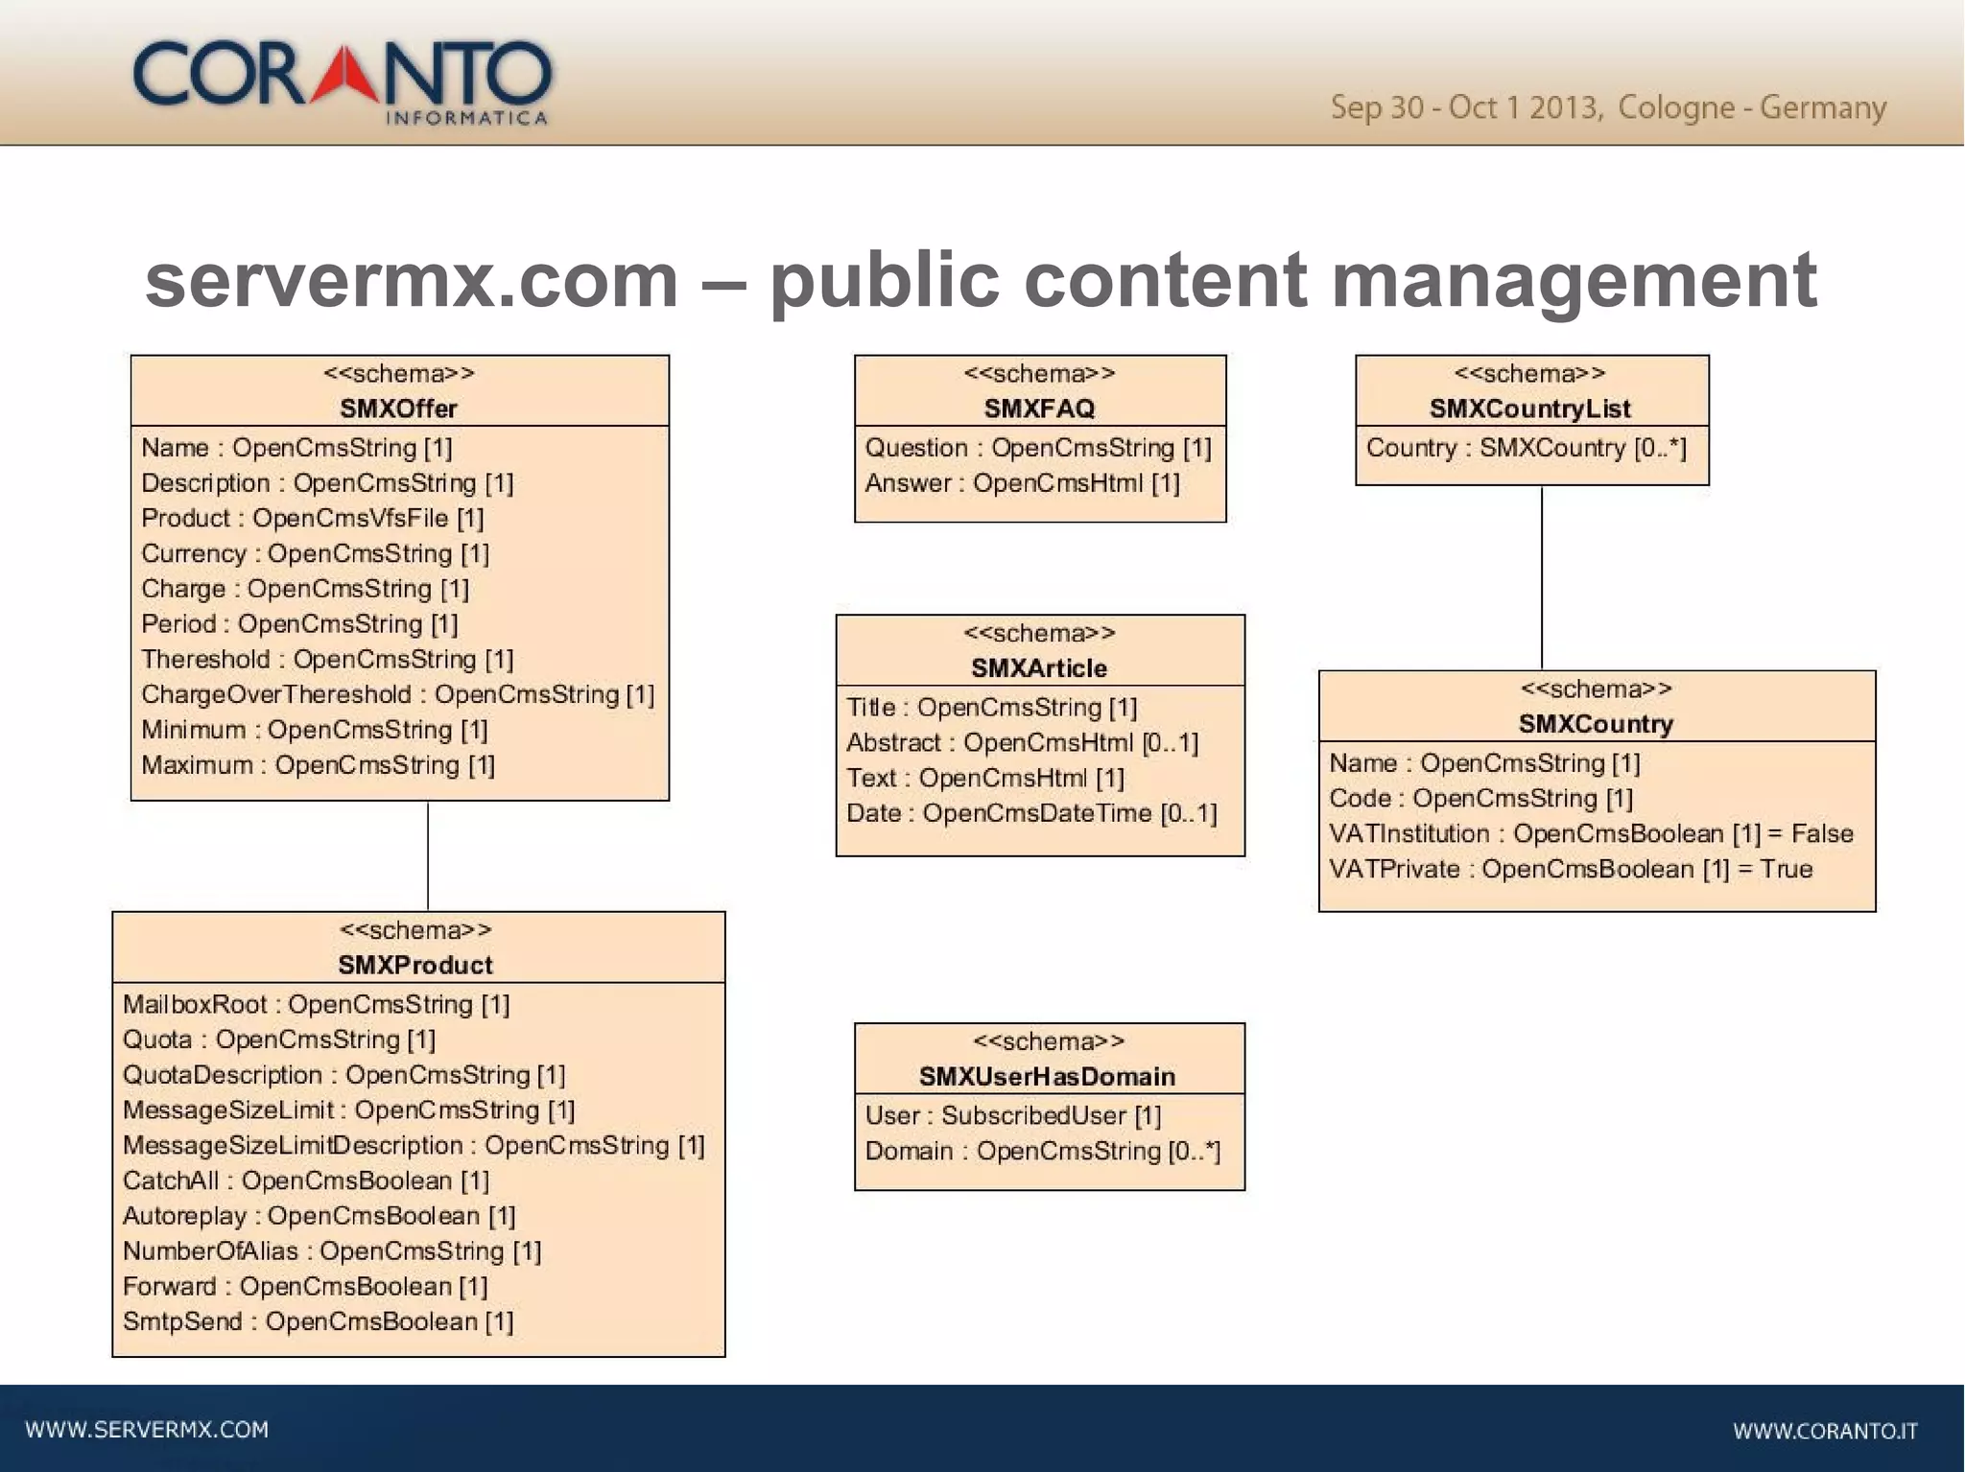
Task: Click 'MessageSizeLimitDescription : OpenCmsString [1]' attribute
Action: 414,1146
